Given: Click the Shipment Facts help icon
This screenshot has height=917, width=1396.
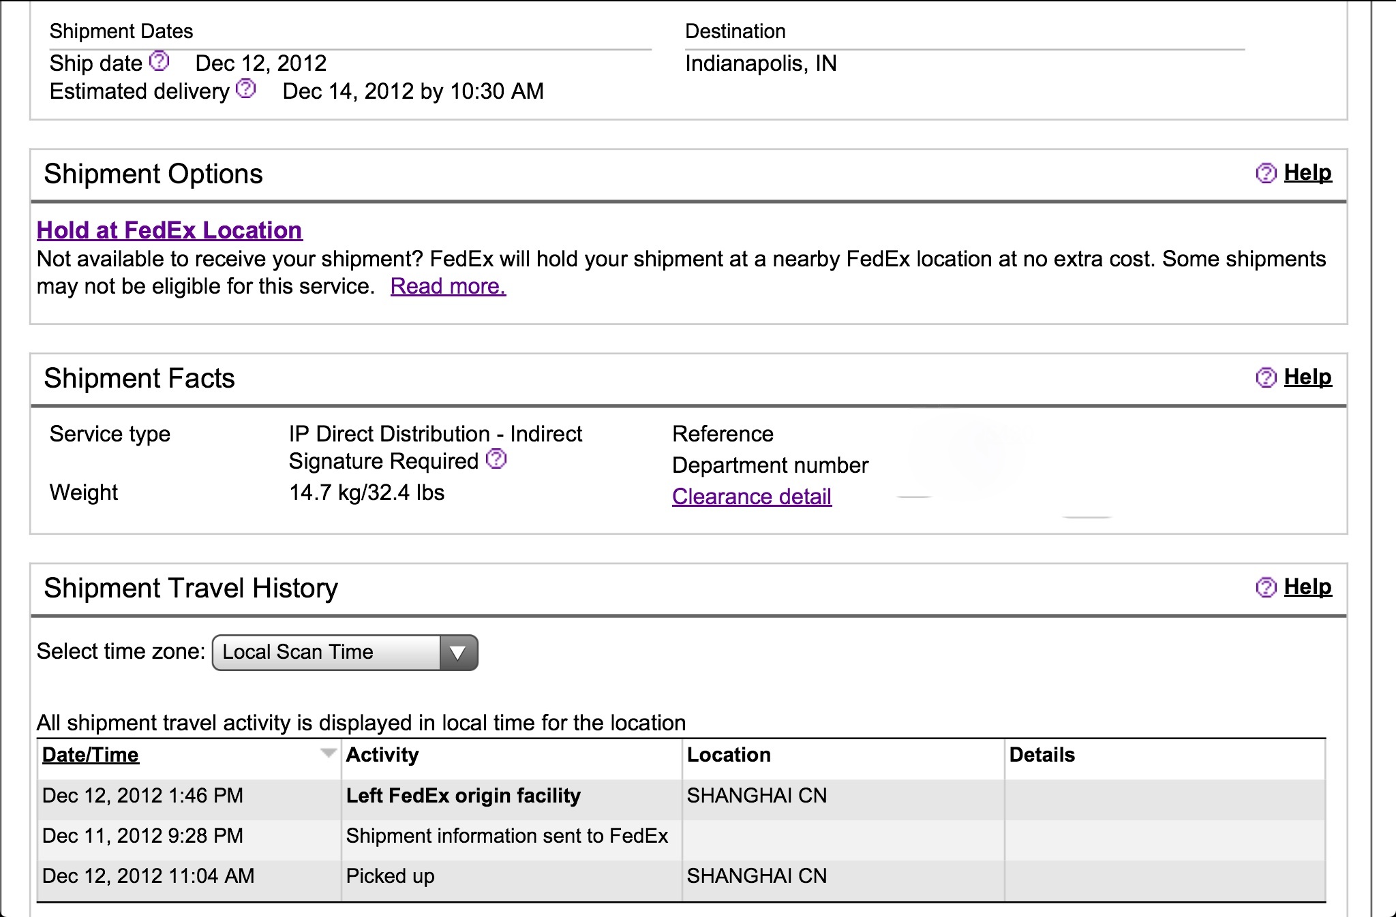Looking at the screenshot, I should [1266, 377].
